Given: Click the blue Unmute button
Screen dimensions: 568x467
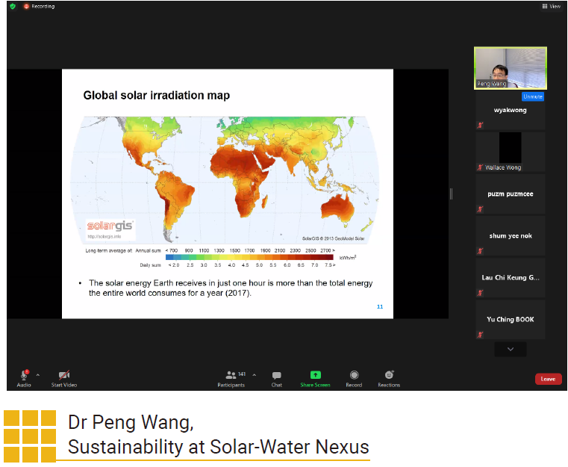Looking at the screenshot, I should pyautogui.click(x=532, y=96).
